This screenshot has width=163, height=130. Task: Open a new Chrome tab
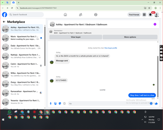pos(19,3)
